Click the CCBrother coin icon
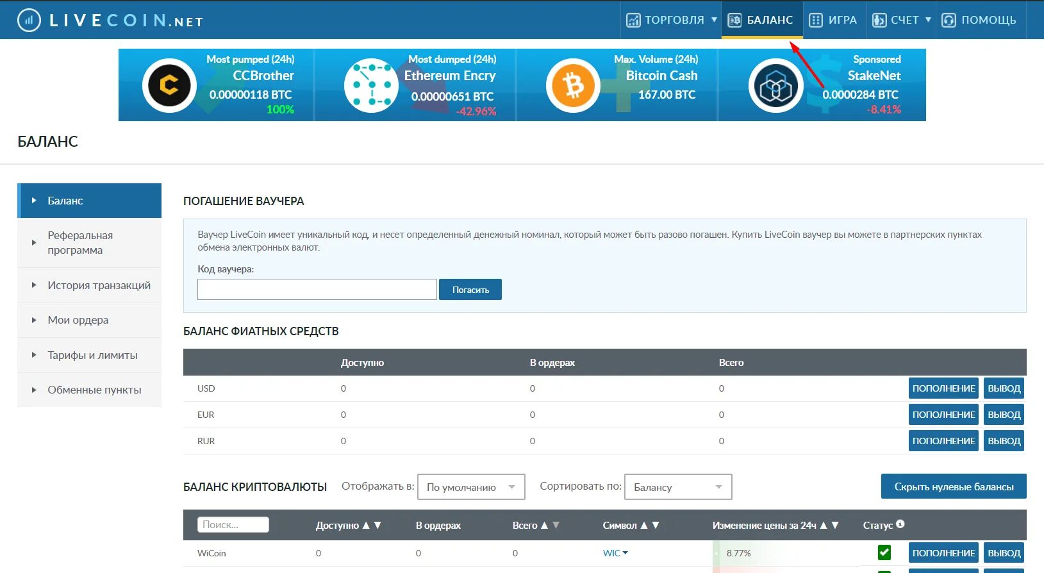Image resolution: width=1044 pixels, height=573 pixels. pyautogui.click(x=169, y=85)
